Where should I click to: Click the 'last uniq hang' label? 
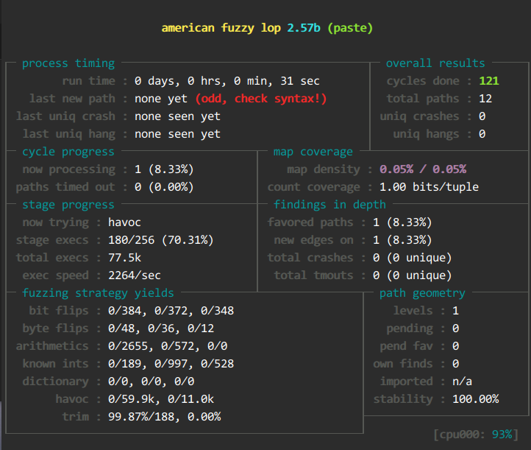[x=69, y=134]
